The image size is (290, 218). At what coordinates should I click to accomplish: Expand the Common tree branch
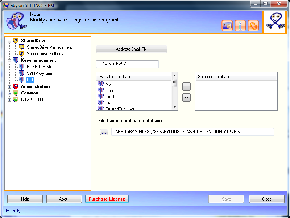10,93
